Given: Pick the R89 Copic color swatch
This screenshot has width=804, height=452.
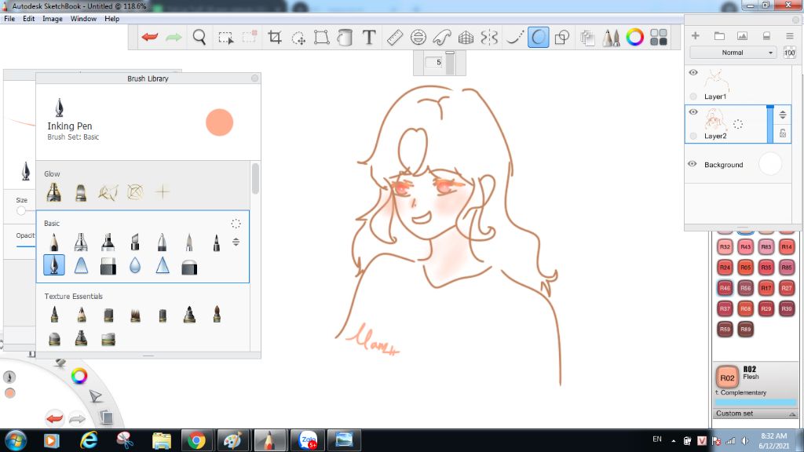Looking at the screenshot, I should pyautogui.click(x=746, y=329).
